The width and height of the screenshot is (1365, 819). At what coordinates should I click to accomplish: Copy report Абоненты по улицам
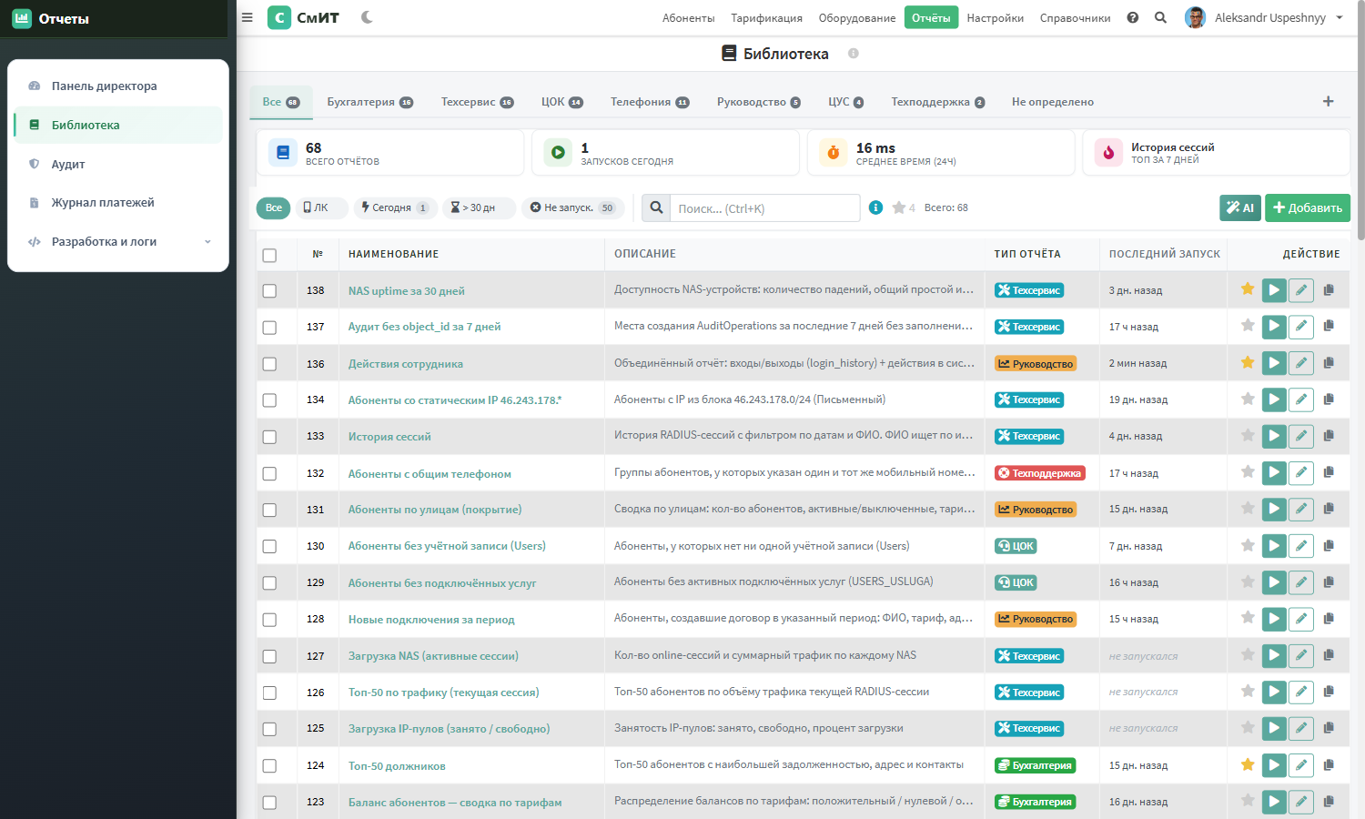1329,509
